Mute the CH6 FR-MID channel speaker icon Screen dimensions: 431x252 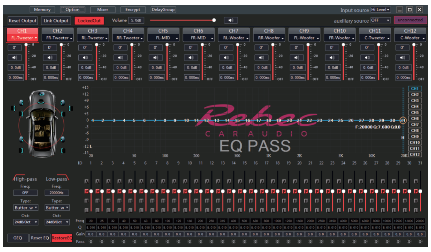[x=191, y=58]
